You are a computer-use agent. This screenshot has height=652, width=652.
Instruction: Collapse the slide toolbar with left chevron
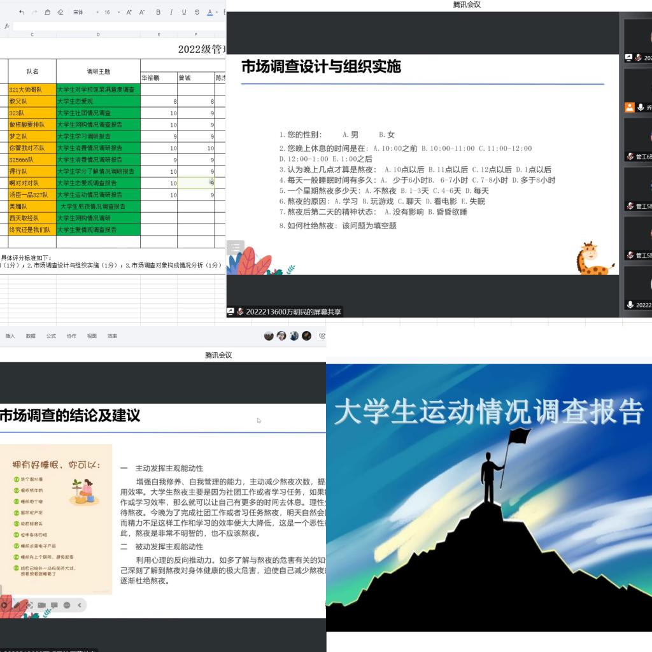pos(80,605)
